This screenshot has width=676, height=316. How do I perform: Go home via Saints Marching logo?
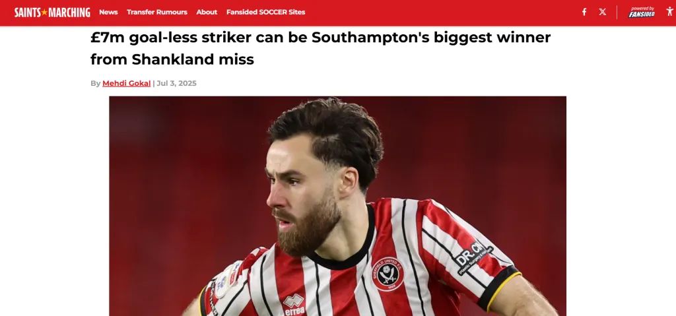52,12
